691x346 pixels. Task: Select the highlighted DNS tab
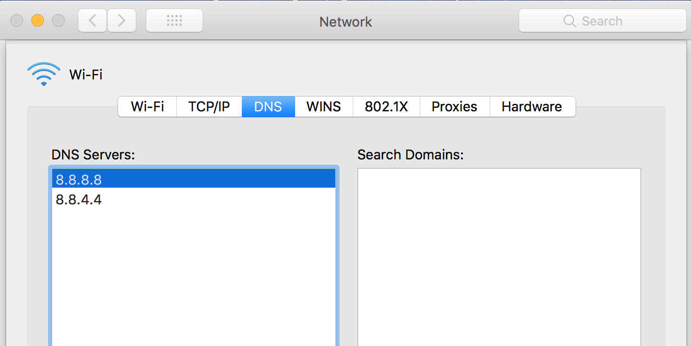[268, 107]
